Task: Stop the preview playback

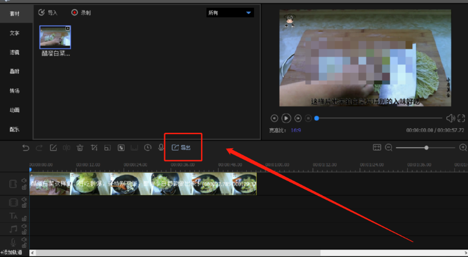Action: pos(308,118)
